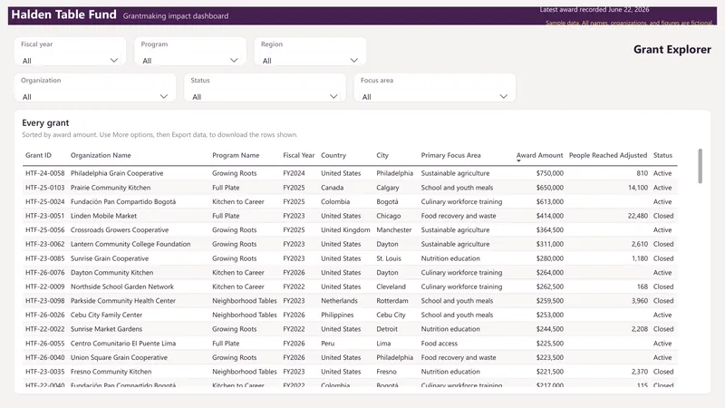725x408 pixels.
Task: Select Lantern Community College Foundation cell
Action: pos(130,244)
